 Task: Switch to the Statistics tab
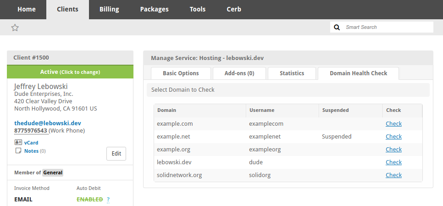(292, 73)
